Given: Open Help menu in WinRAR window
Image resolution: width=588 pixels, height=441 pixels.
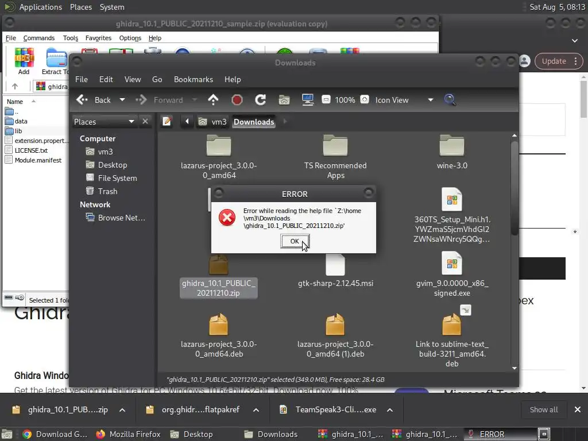Looking at the screenshot, I should 155,38.
